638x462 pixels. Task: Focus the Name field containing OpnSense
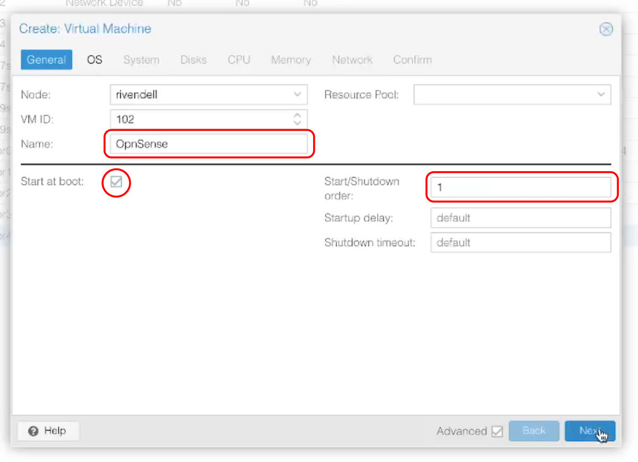click(x=208, y=144)
